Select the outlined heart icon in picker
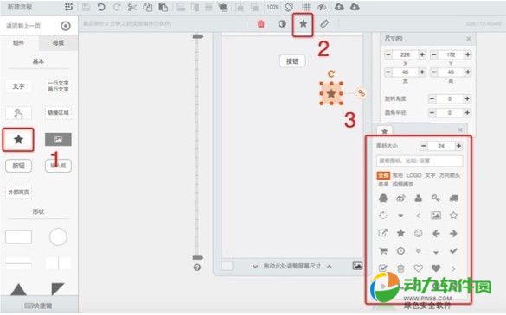 click(x=419, y=268)
